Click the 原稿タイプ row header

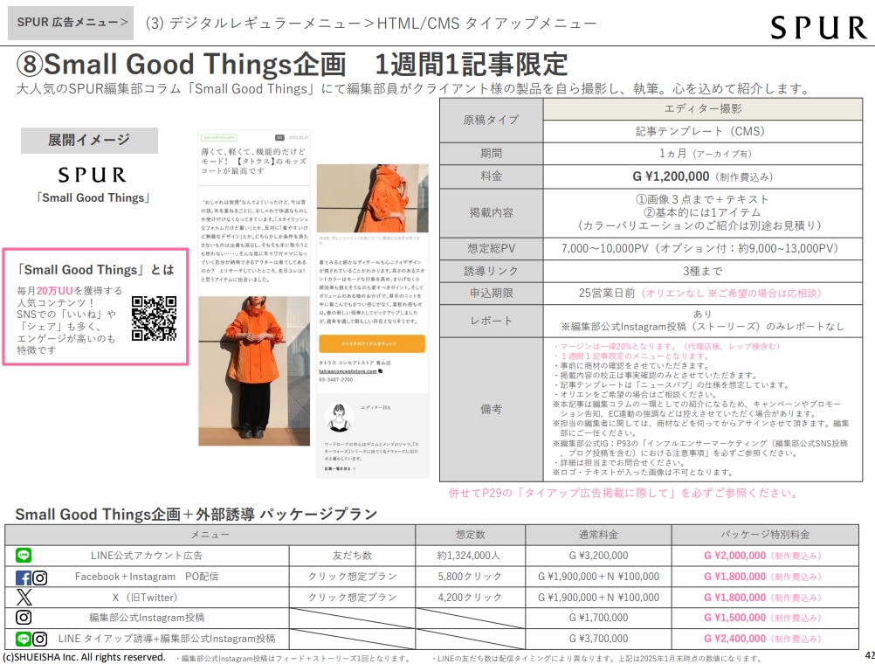point(491,120)
